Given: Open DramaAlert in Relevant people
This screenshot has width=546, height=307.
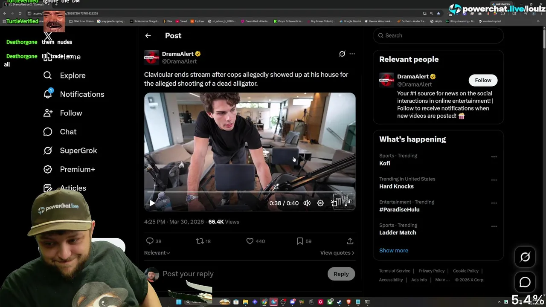Looking at the screenshot, I should pos(413,77).
